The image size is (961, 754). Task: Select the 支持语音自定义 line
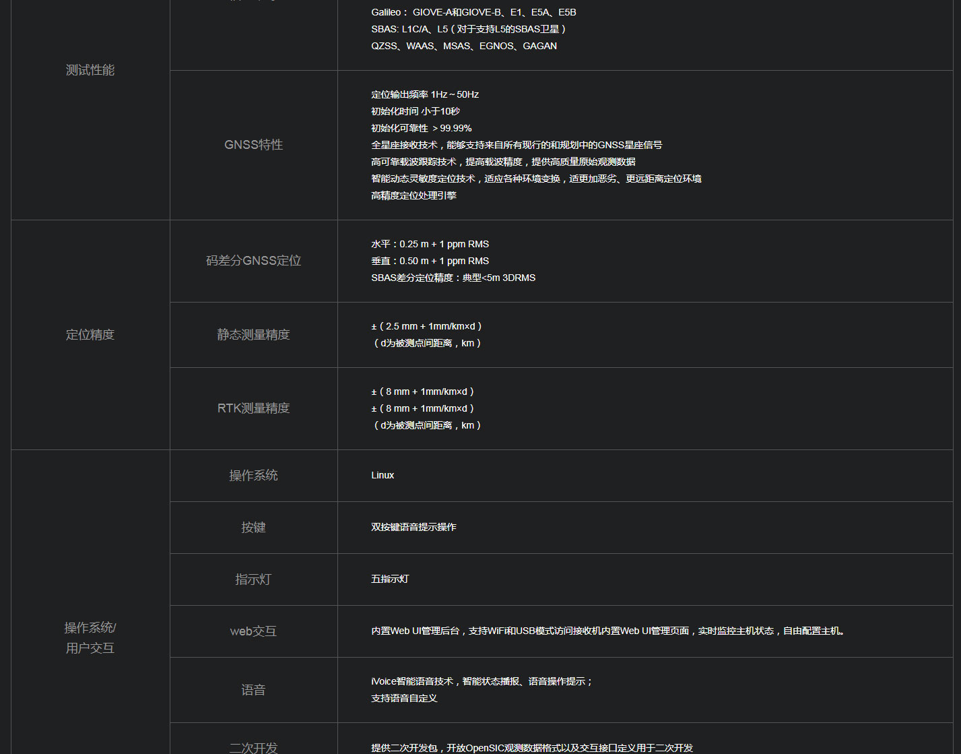(404, 698)
